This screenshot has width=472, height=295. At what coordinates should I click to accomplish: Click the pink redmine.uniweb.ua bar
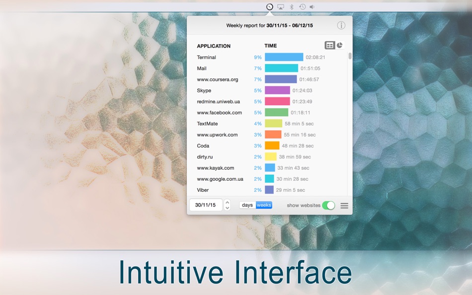[x=277, y=101]
